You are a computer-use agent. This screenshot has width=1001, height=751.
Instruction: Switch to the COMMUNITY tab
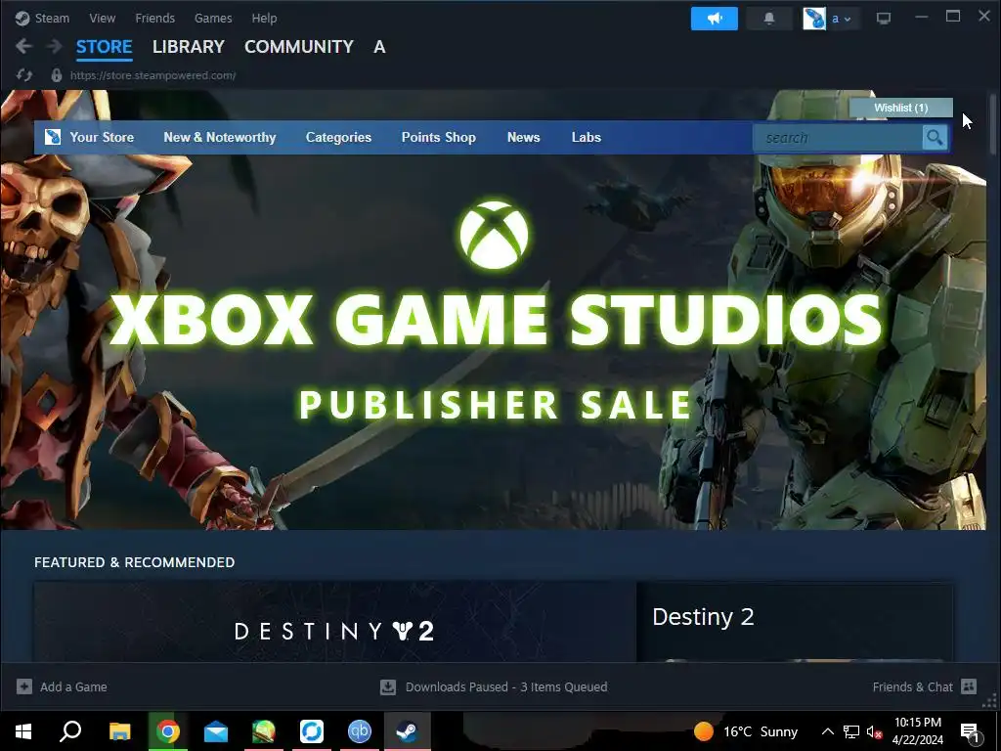pos(299,47)
